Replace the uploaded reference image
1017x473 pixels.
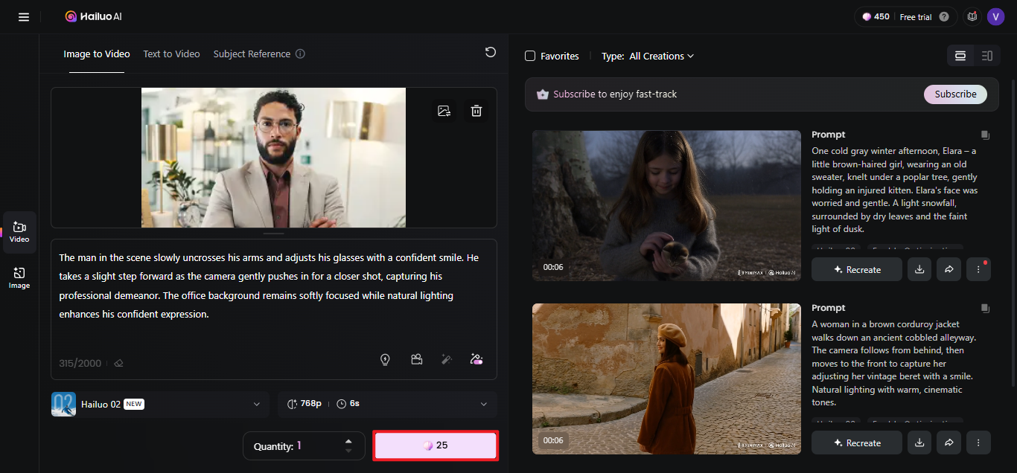click(x=444, y=111)
